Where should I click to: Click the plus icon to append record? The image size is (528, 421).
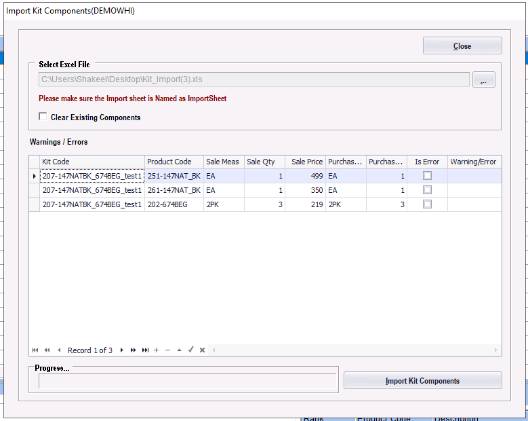pyautogui.click(x=157, y=350)
